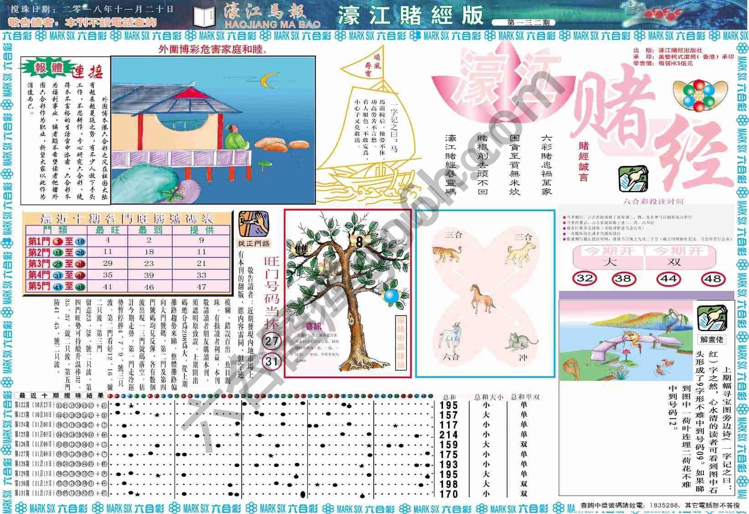The width and height of the screenshot is (749, 514).
Task: Click the red ball 1 in the 第1門 row
Action: click(58, 241)
